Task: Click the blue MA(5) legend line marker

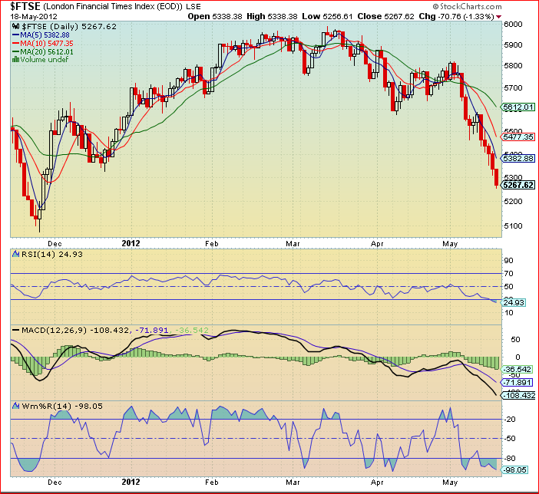Action: click(x=16, y=35)
